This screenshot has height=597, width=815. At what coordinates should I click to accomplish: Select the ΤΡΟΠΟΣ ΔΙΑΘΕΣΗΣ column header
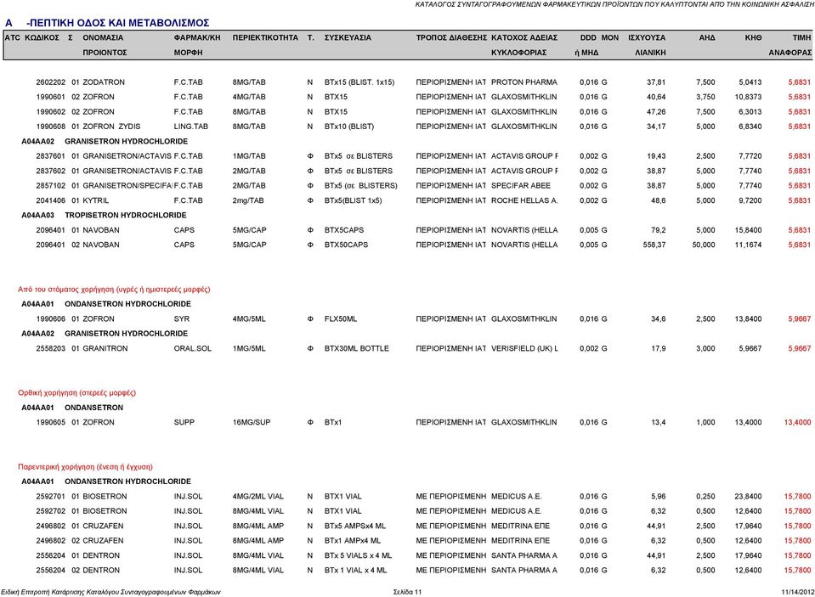click(x=451, y=37)
